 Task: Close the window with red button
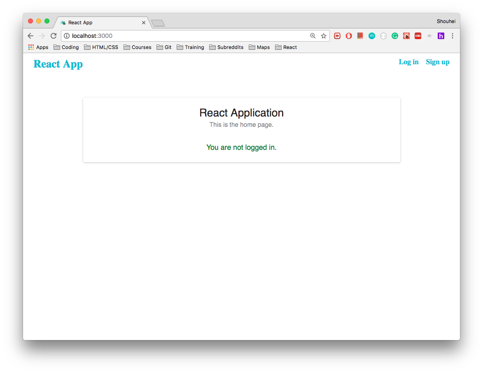point(30,21)
